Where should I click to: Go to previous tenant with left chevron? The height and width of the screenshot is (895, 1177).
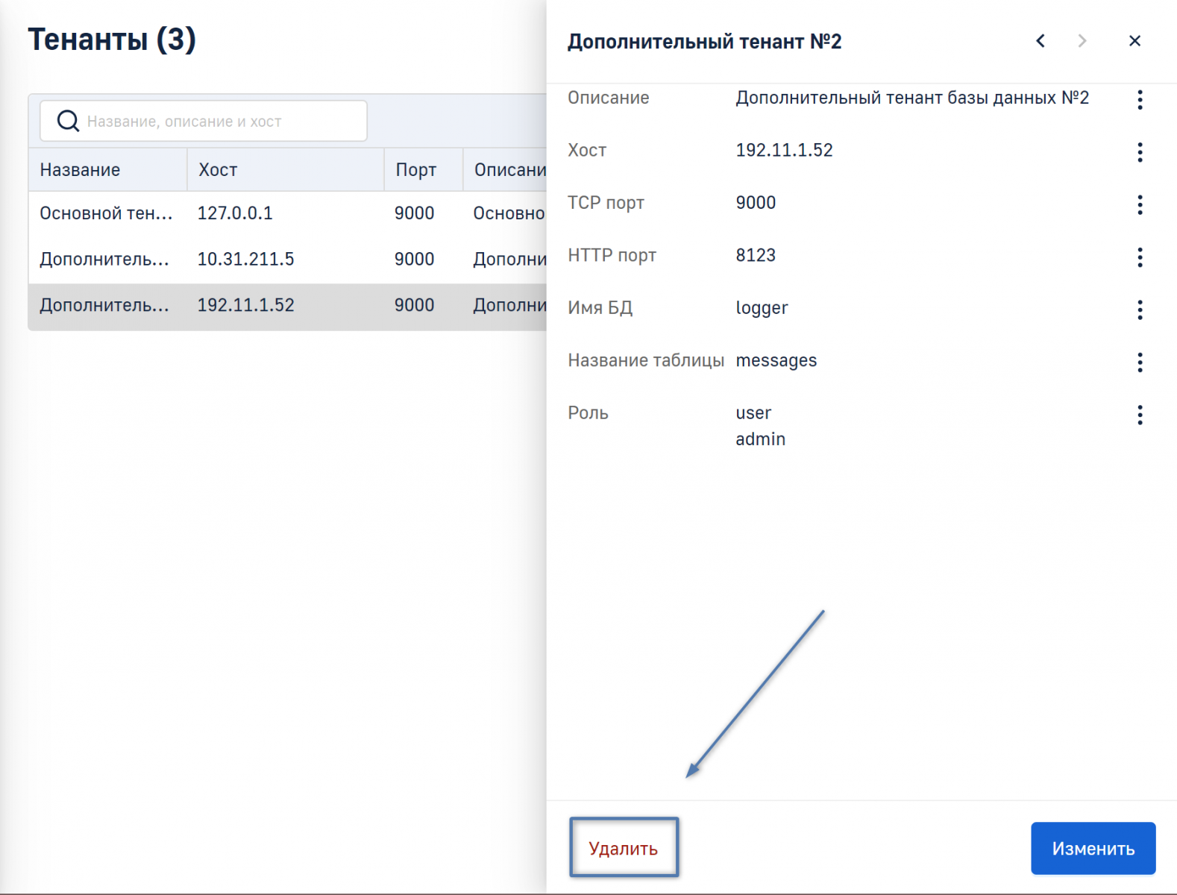[x=1041, y=41]
